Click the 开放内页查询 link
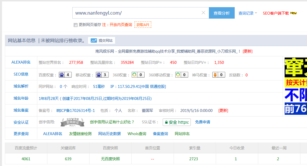This screenshot has width=307, height=166. (x=121, y=25)
